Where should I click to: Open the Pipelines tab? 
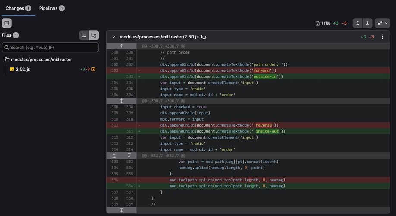point(52,8)
